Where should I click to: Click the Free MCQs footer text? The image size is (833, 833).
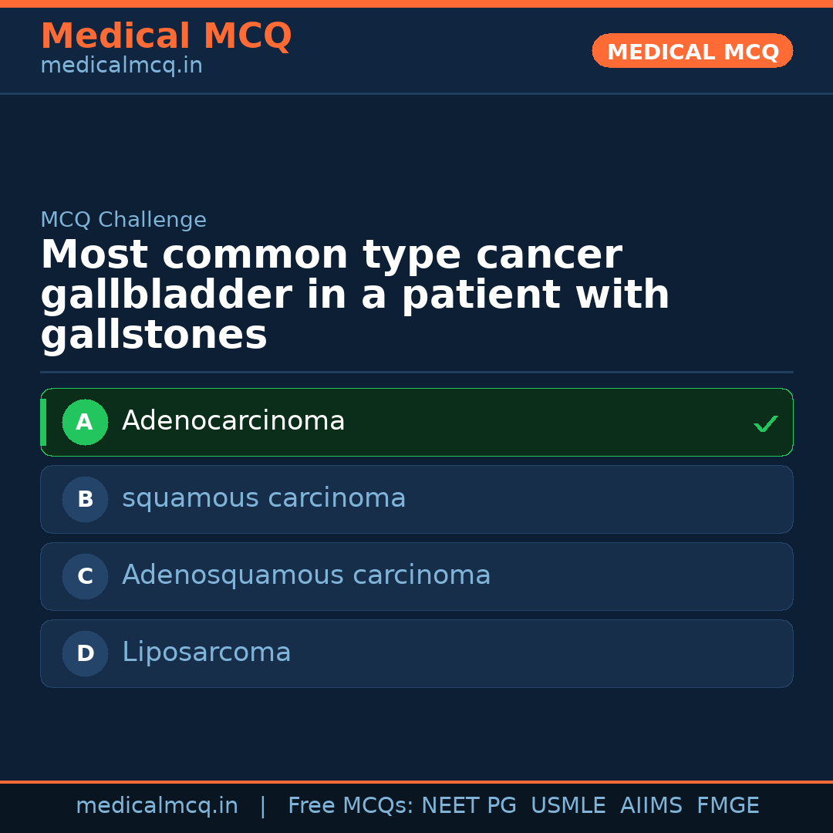click(x=351, y=806)
